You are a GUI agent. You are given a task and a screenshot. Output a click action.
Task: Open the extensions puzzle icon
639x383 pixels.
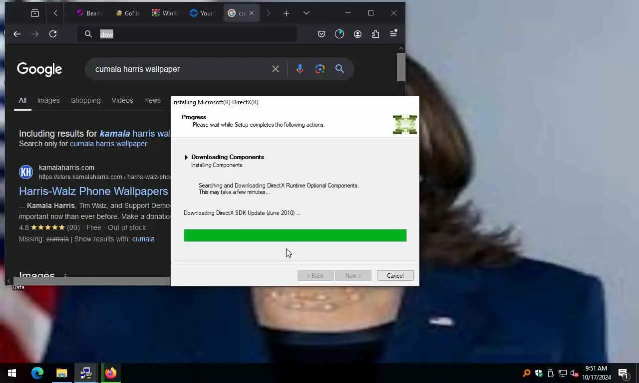coord(375,34)
